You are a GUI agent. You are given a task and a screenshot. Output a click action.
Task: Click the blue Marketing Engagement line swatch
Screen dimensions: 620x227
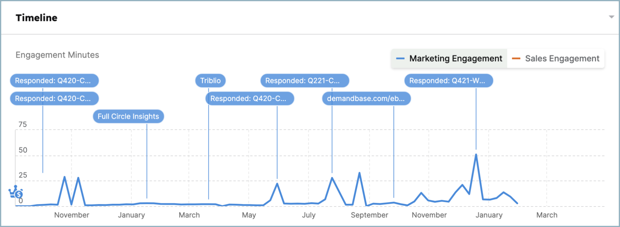point(400,58)
